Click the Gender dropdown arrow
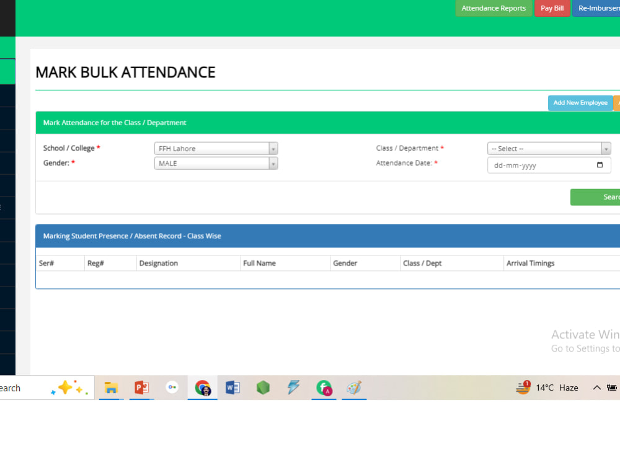 pyautogui.click(x=273, y=163)
